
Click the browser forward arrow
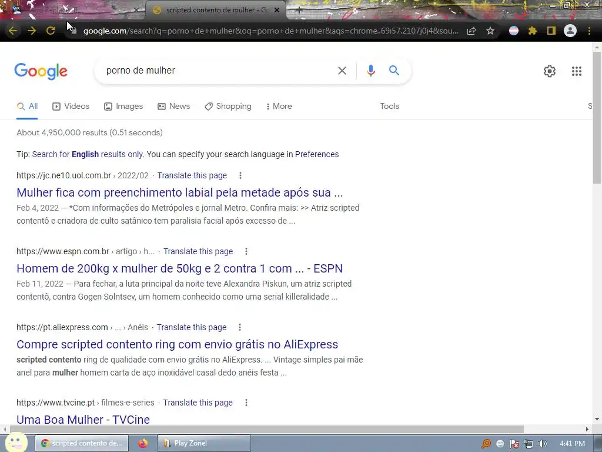tap(32, 31)
